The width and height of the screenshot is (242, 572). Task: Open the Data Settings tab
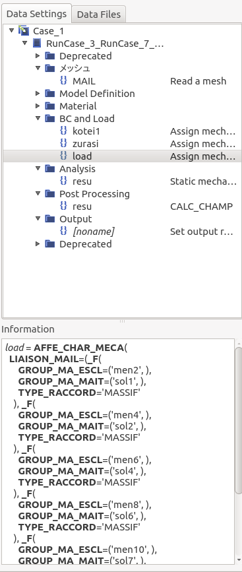tap(36, 14)
